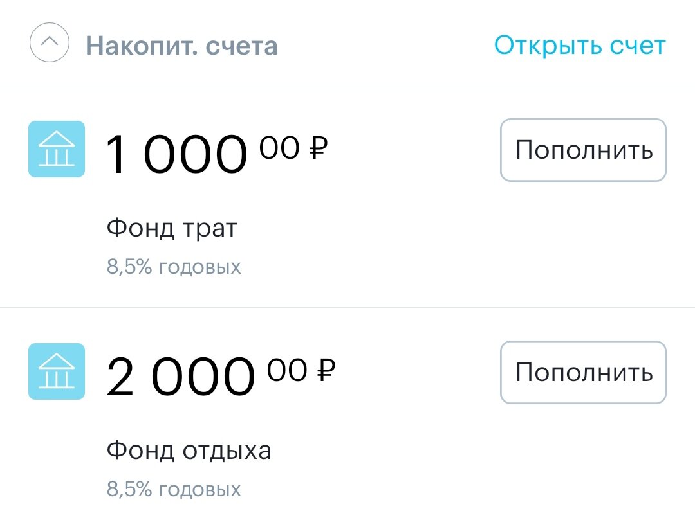Tap the Накопит. счета section title
This screenshot has height=527, width=695.
click(181, 46)
